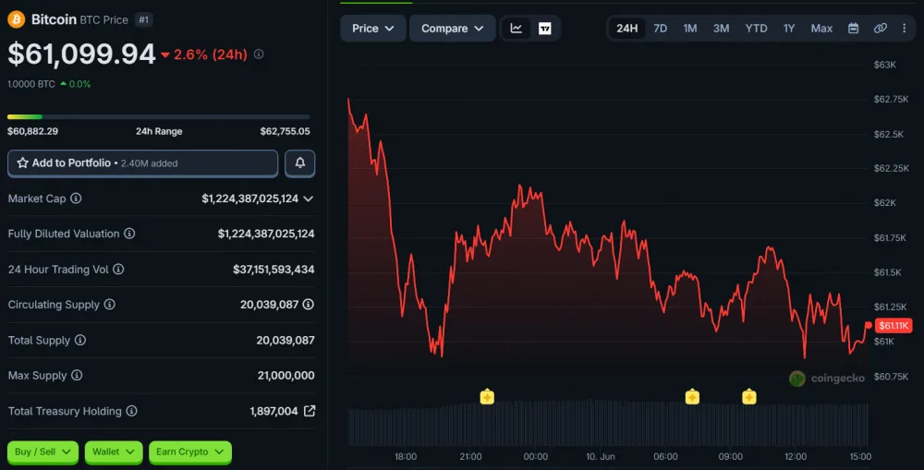Screen dimensions: 924x470
Task: Open the Buy / Sell dropdown
Action: pyautogui.click(x=43, y=452)
